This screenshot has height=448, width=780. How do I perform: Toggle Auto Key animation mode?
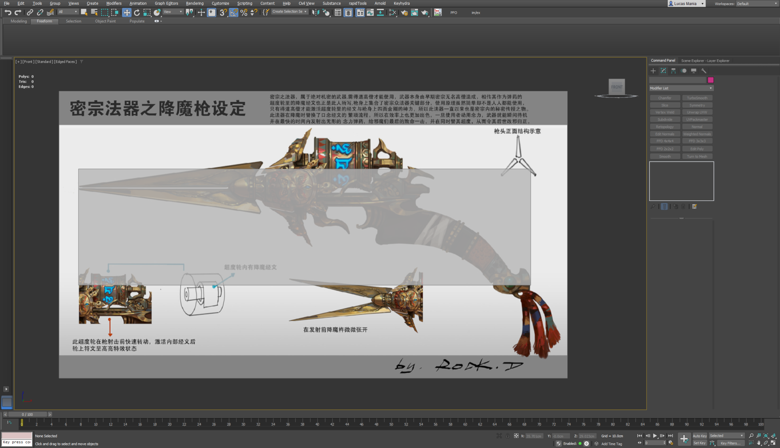(x=699, y=436)
